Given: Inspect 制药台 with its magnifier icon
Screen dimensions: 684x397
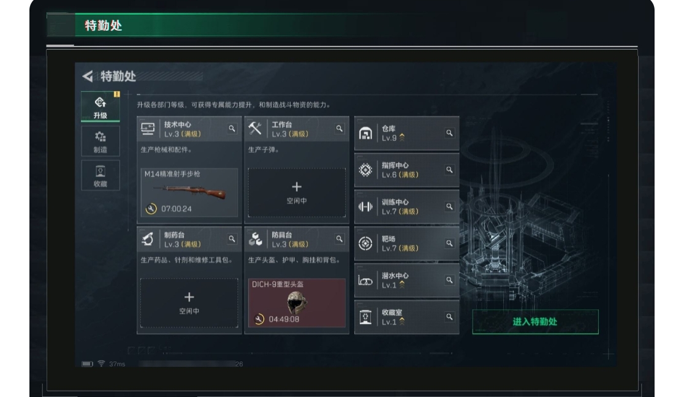Looking at the screenshot, I should [x=232, y=239].
